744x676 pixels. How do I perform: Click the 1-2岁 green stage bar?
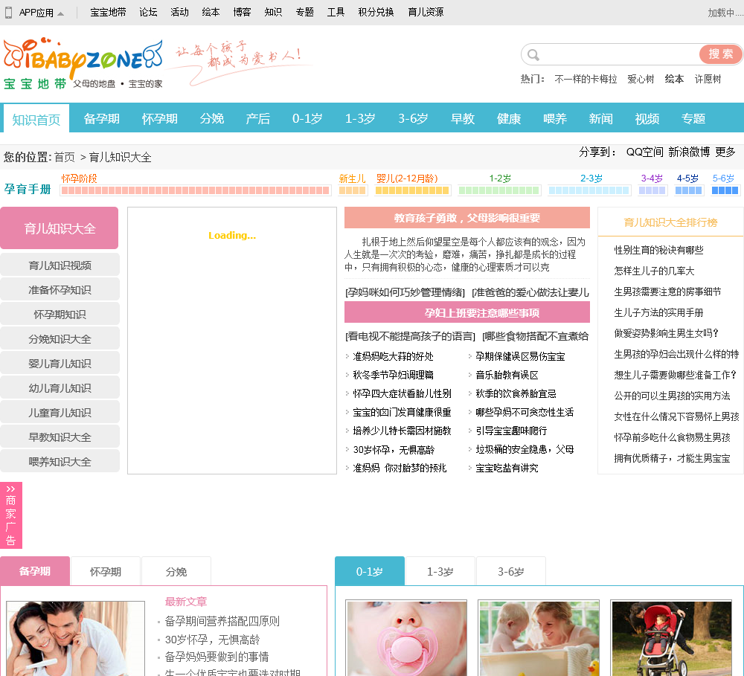point(499,190)
